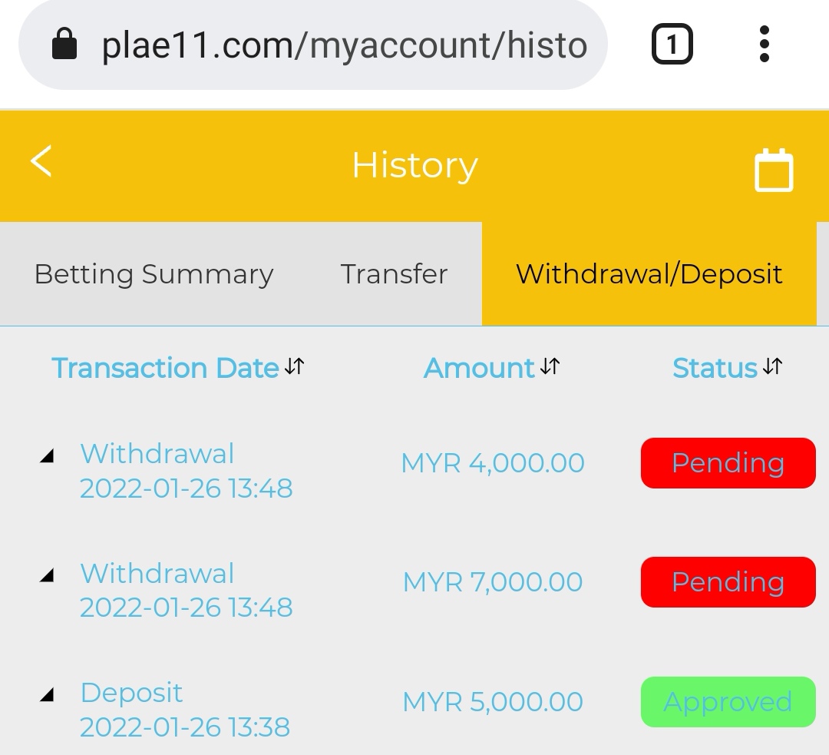Click the green Approved status badge
Viewport: 829px width, 755px height.
pos(728,702)
